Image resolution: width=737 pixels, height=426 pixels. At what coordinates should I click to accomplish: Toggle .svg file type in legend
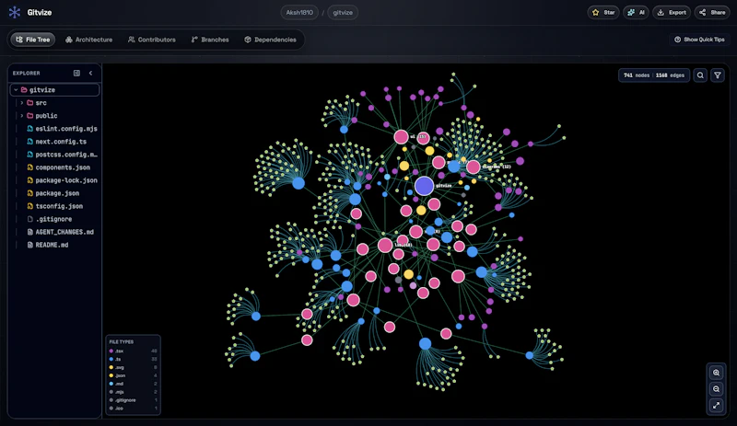click(133, 367)
